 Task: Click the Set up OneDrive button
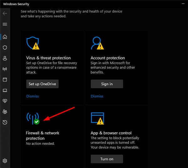pyautogui.click(x=42, y=84)
